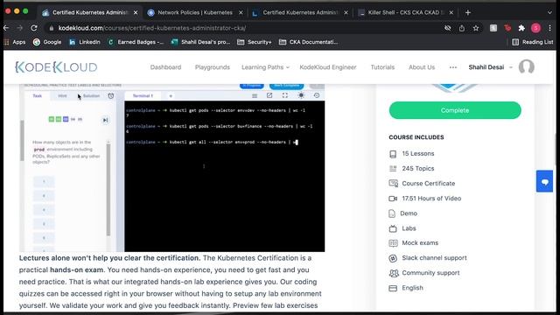Click the browser forward arrow
This screenshot has width=560, height=315.
(x=20, y=28)
